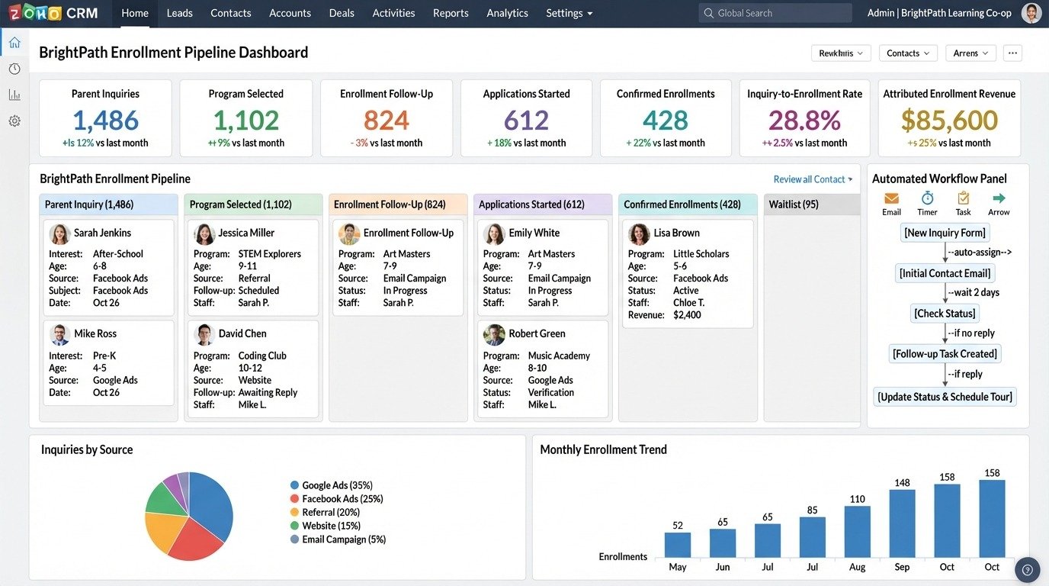Open the admin profile avatar
This screenshot has width=1049, height=586.
point(1031,13)
